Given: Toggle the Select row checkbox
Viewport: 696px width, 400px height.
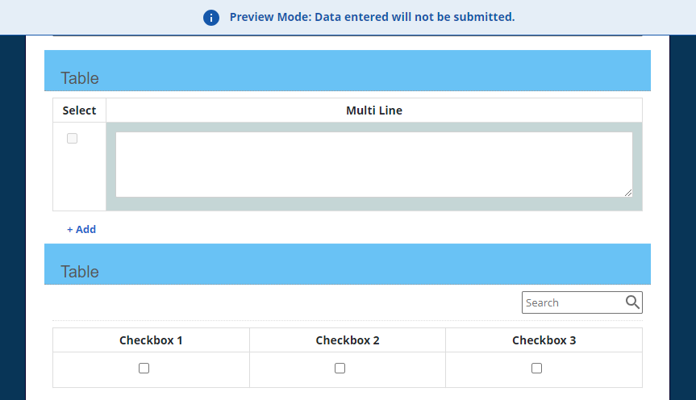Looking at the screenshot, I should click(72, 139).
